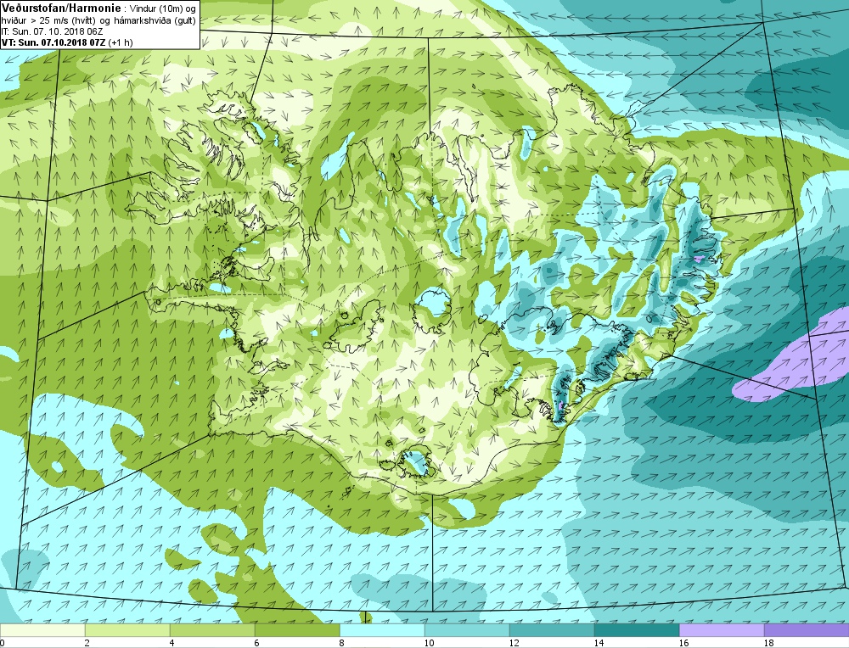Click the 12–14 m/s teal legend swatch
849x648 pixels.
click(552, 631)
